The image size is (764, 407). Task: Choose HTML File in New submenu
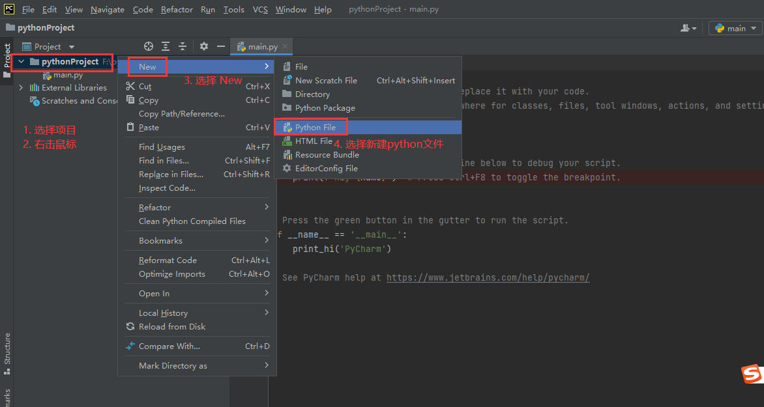(x=368, y=141)
